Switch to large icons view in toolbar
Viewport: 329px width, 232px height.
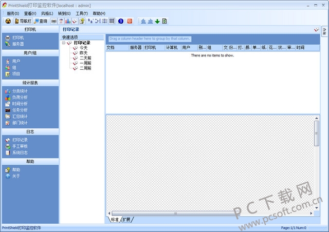click(x=90, y=21)
